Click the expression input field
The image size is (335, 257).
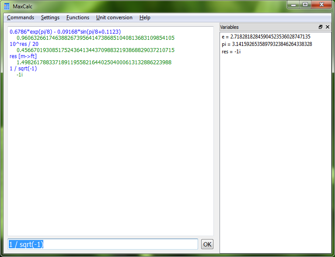point(103,244)
